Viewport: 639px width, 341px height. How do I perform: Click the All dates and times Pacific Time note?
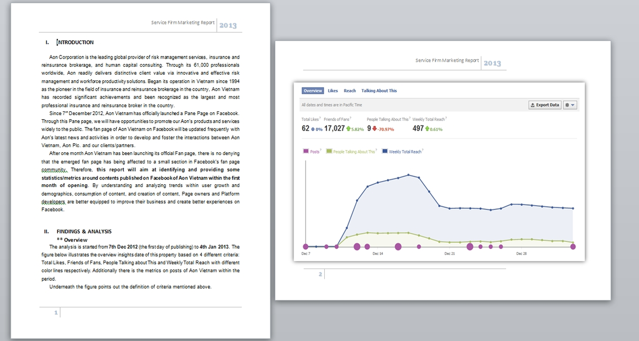(x=332, y=105)
